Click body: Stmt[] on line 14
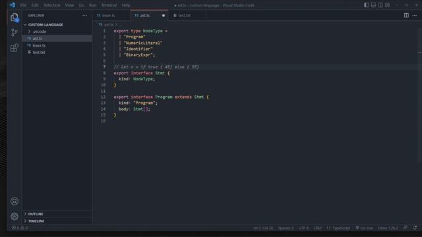422x237 pixels. coord(134,109)
